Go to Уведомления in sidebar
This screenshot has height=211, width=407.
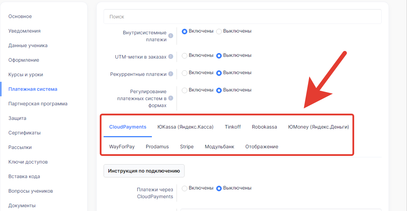(24, 31)
